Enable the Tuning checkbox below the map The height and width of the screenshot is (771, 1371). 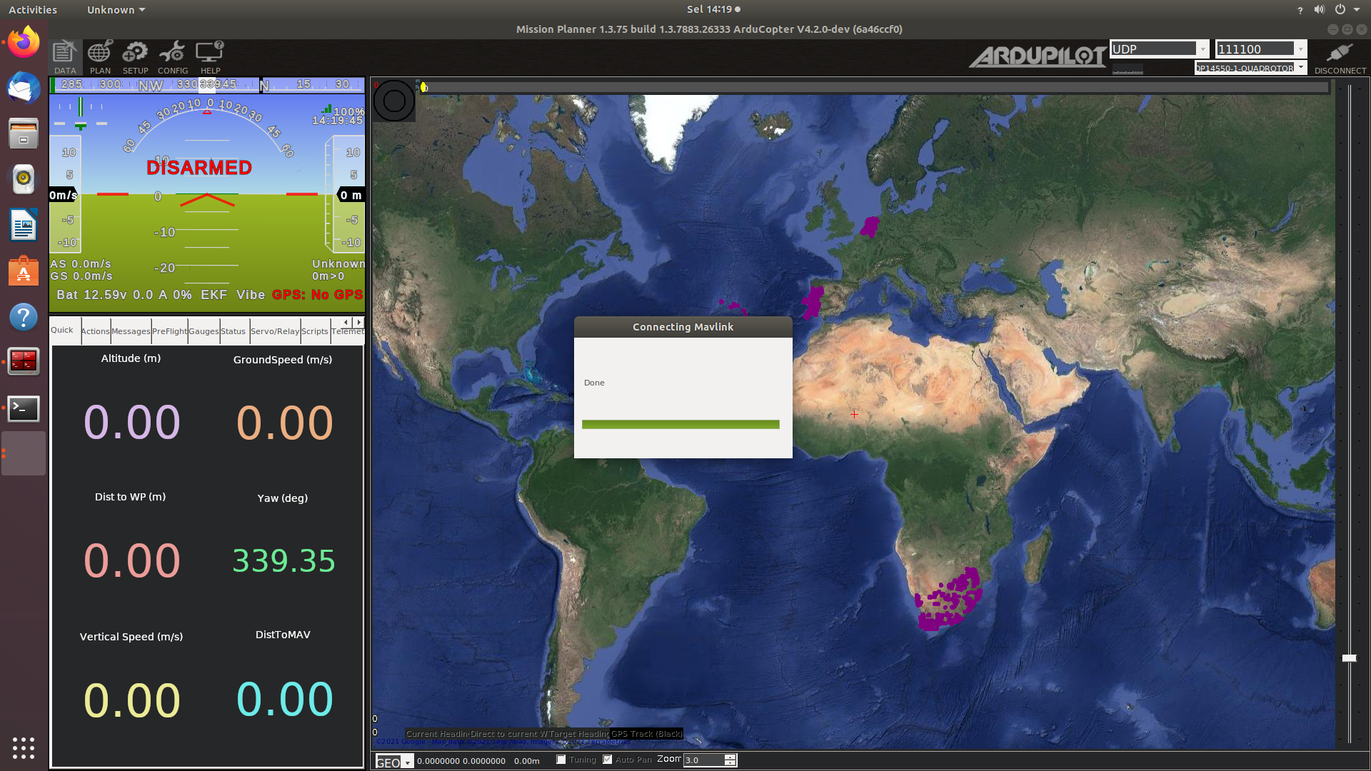coord(561,760)
